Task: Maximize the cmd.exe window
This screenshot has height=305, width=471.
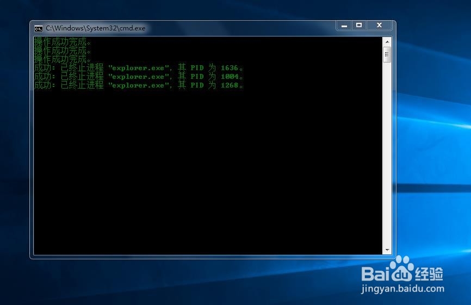Action: pyautogui.click(x=359, y=26)
